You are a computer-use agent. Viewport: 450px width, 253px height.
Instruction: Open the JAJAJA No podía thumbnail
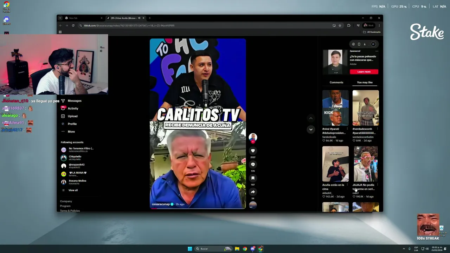[x=366, y=164]
